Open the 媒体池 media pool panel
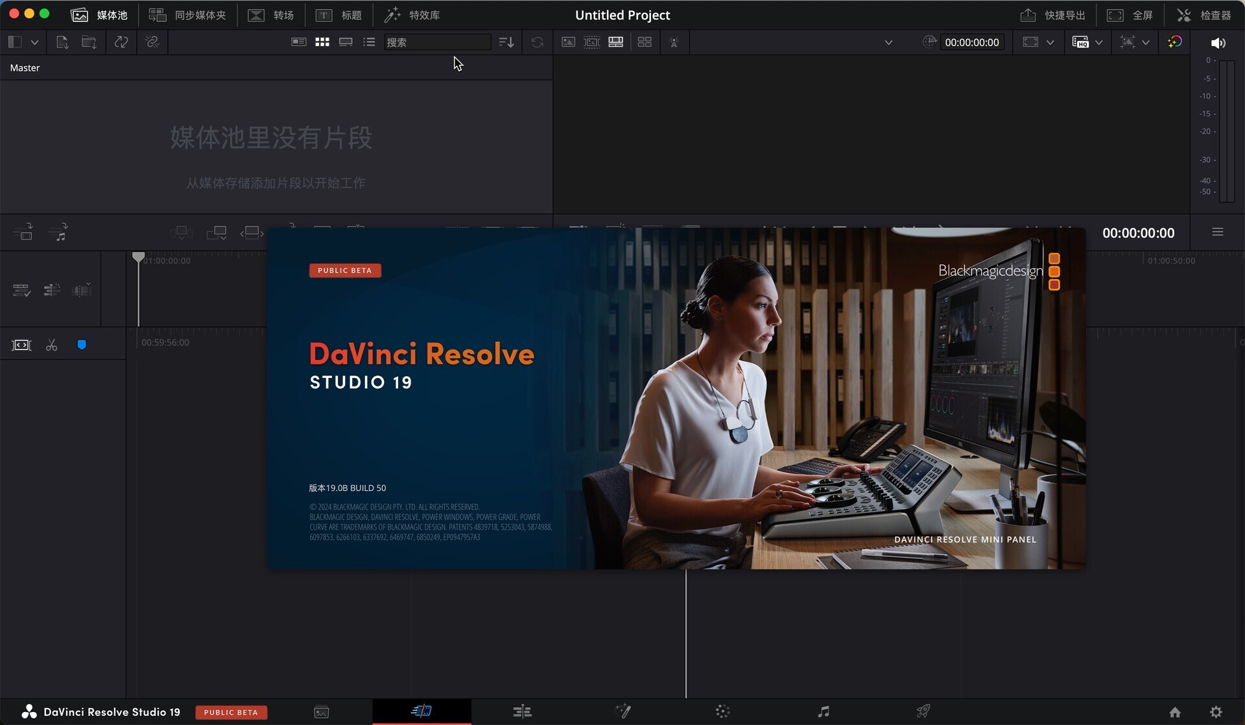 pos(99,15)
